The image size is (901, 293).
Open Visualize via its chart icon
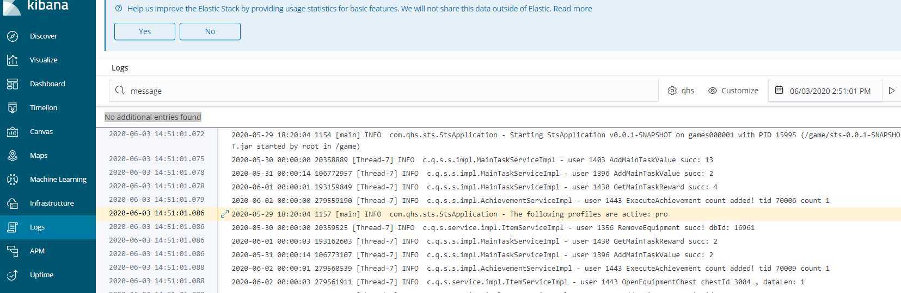pos(13,60)
